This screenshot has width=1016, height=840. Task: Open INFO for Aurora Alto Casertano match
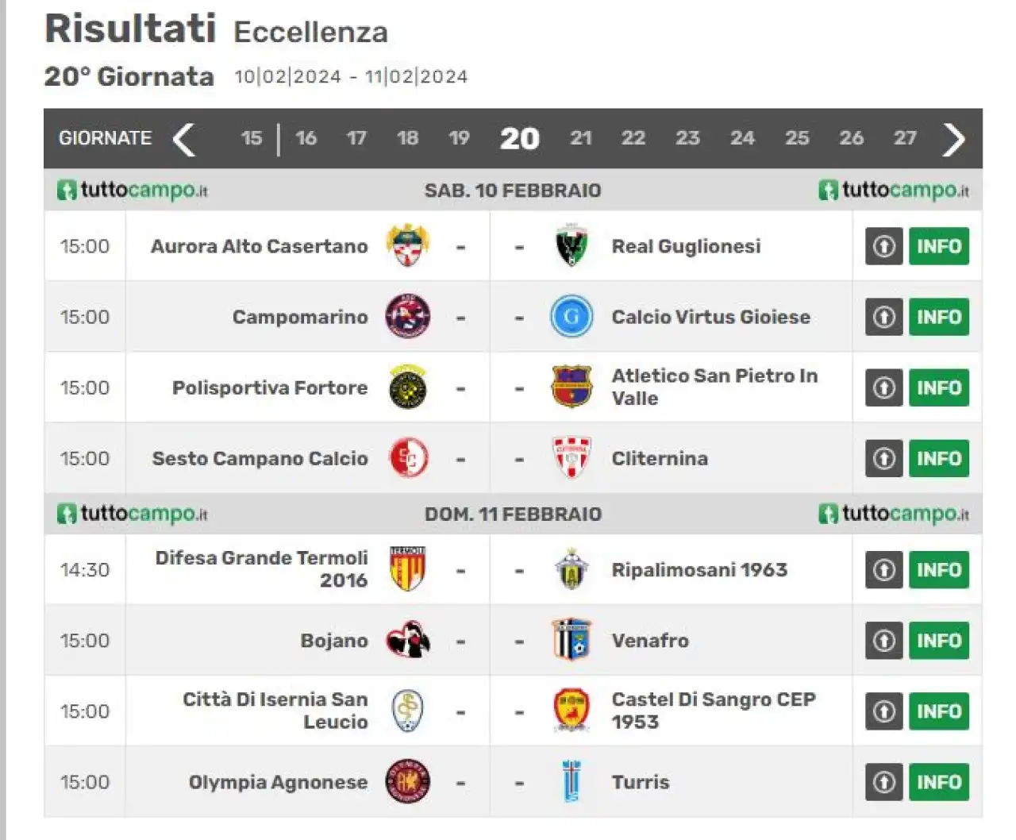click(x=939, y=246)
